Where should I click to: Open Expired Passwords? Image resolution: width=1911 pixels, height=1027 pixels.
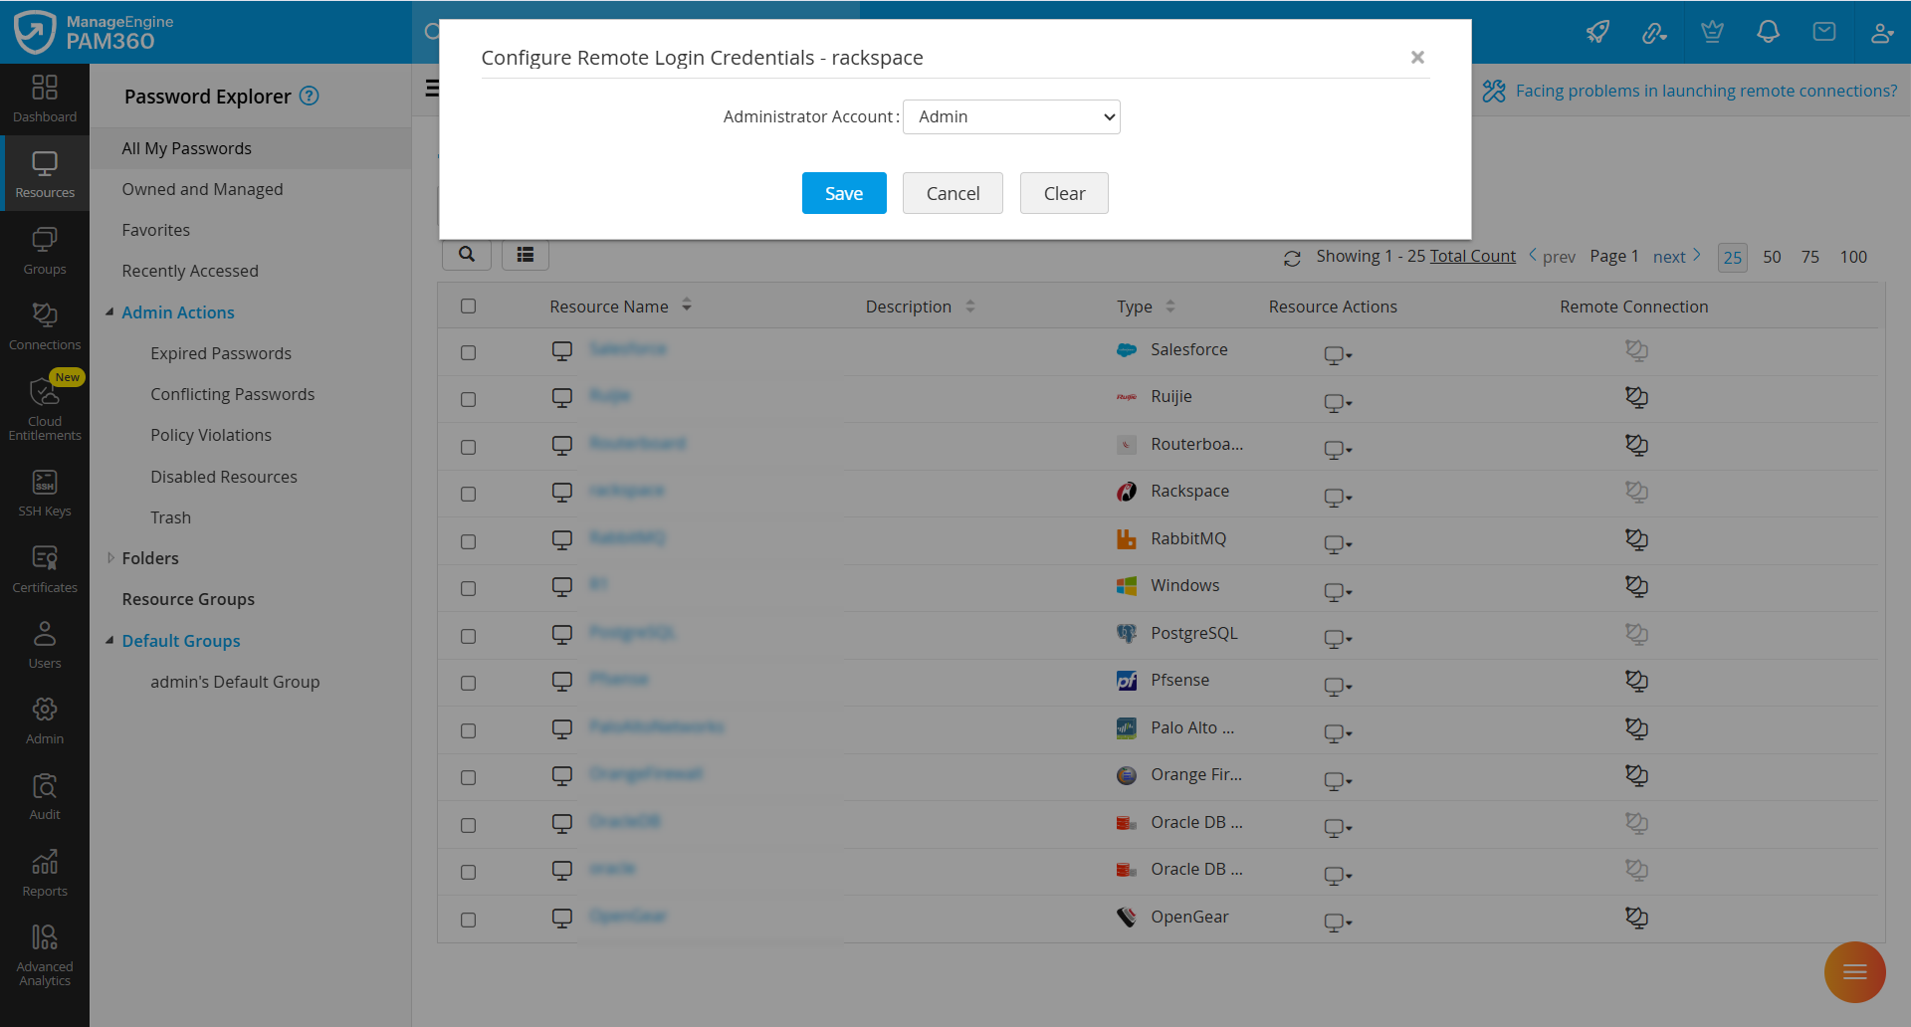point(221,353)
